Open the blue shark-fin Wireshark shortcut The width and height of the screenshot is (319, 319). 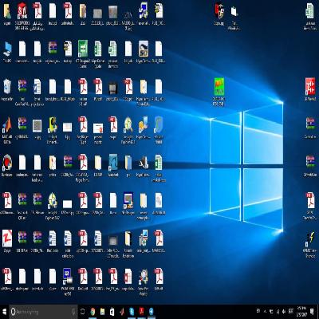click(113, 163)
